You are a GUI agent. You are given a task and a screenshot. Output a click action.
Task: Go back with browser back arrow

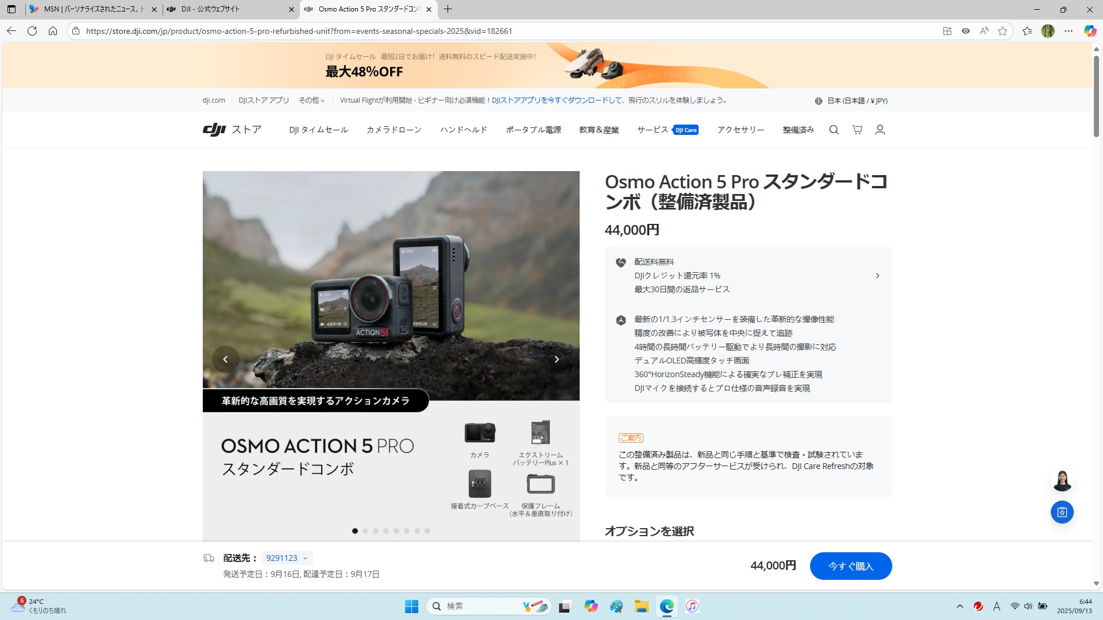[11, 31]
